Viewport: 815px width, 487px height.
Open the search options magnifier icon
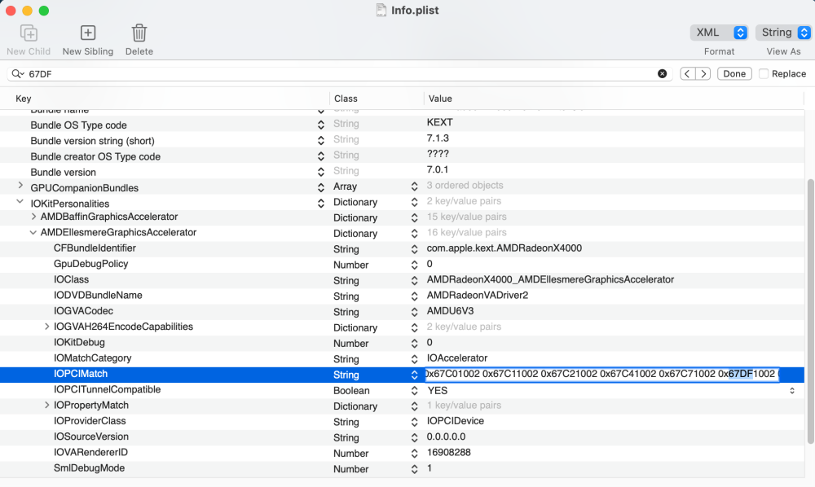(18, 74)
